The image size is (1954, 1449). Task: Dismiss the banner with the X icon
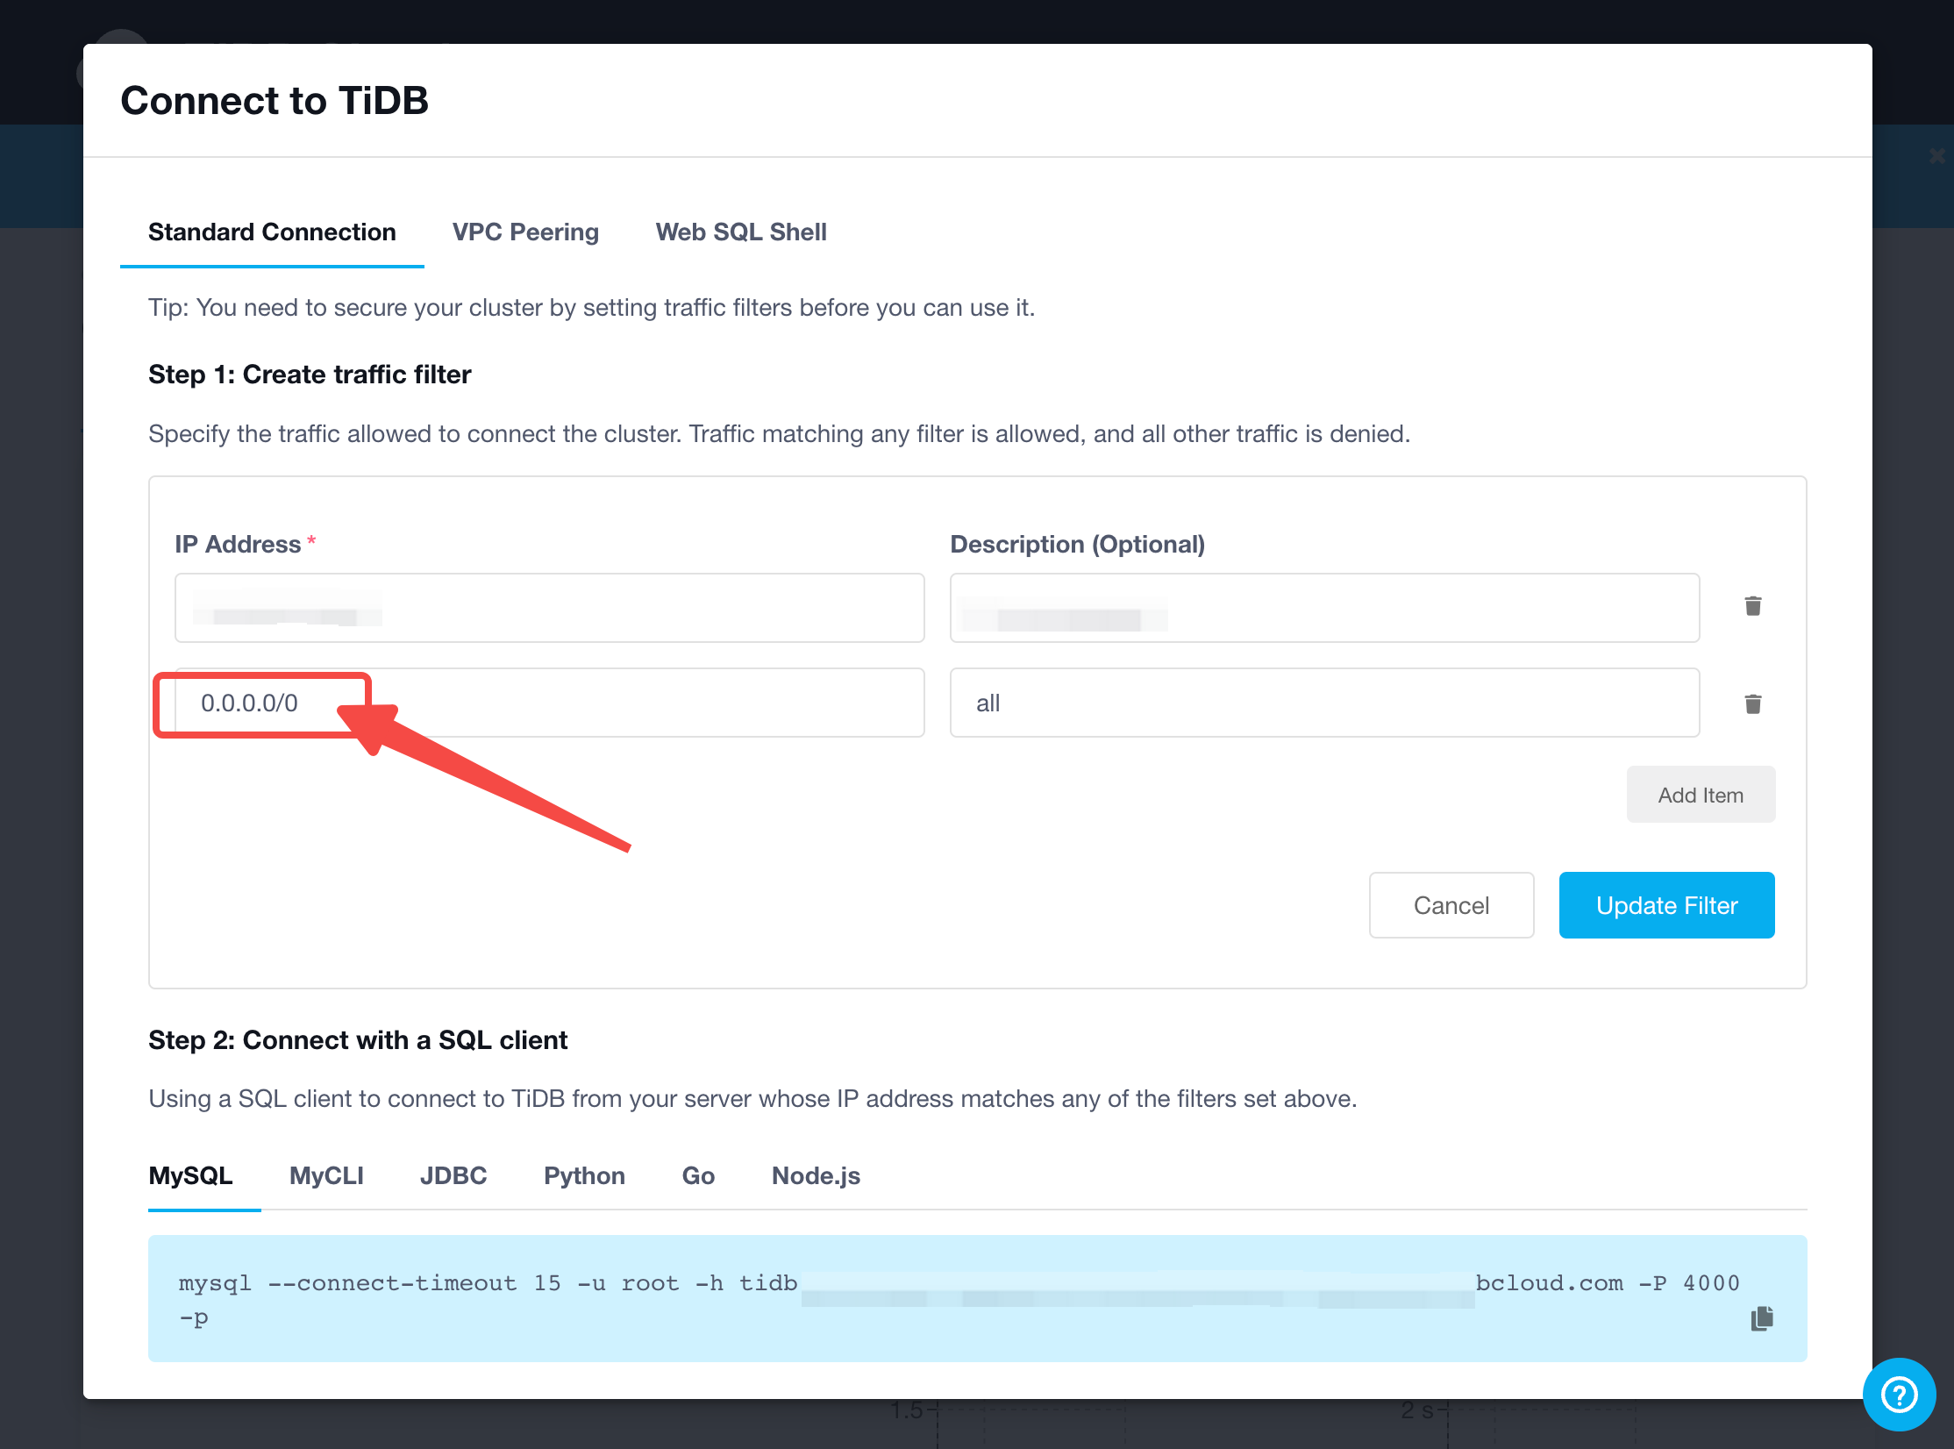[x=1936, y=156]
